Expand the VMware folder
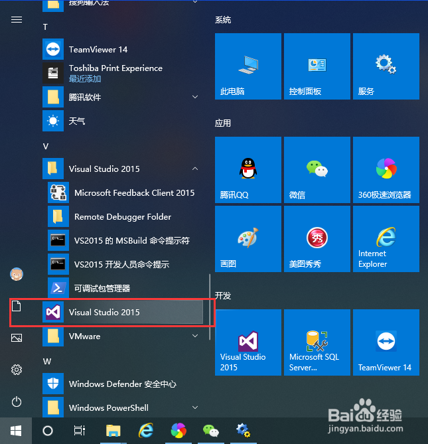The image size is (428, 444). (123, 336)
